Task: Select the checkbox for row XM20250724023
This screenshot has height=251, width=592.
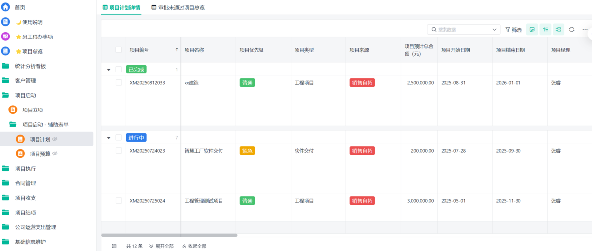Action: pos(119,151)
